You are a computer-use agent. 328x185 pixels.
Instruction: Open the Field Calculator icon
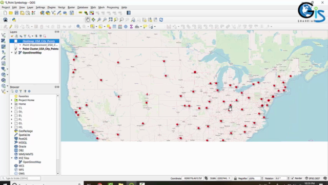point(120,27)
